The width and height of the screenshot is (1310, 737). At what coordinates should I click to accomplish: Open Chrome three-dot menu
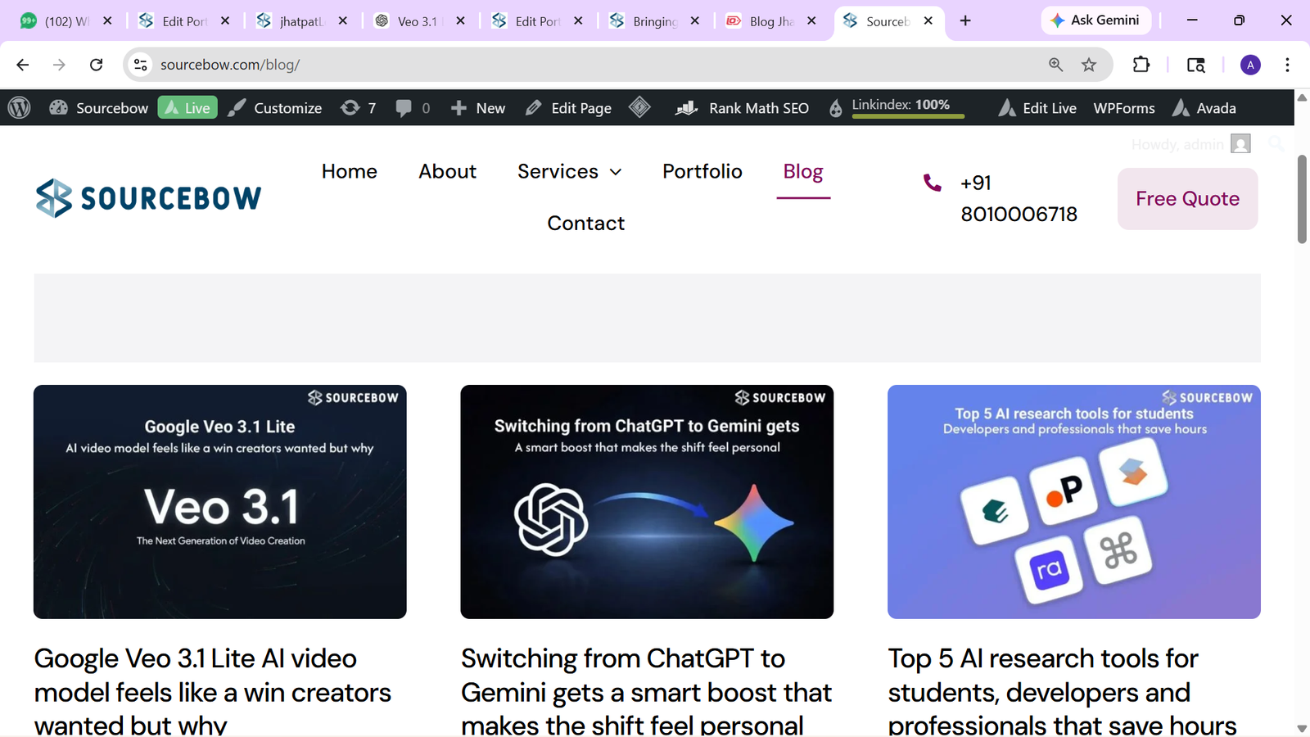1287,65
